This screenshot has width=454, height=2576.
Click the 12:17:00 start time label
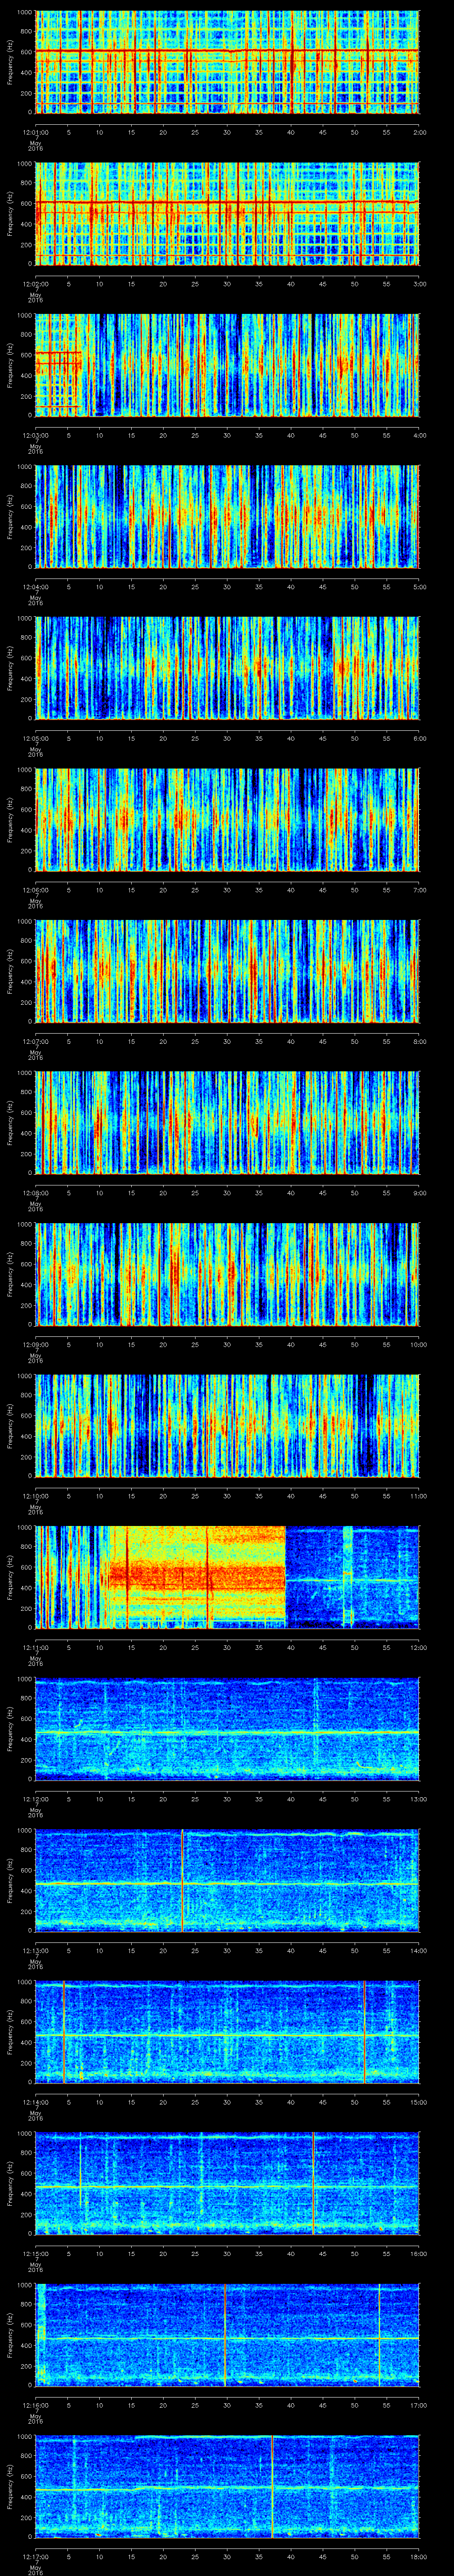[36, 2557]
